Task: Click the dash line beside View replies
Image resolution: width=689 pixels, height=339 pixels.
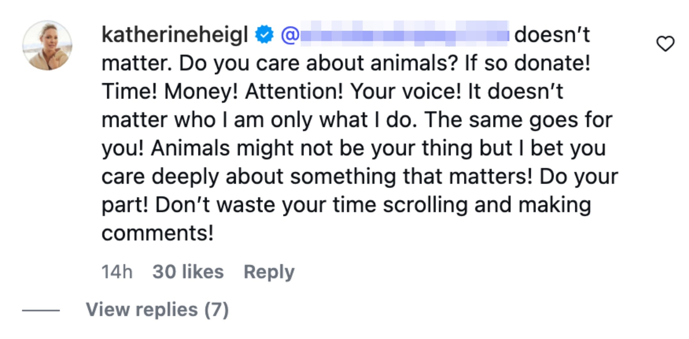Action: (41, 310)
